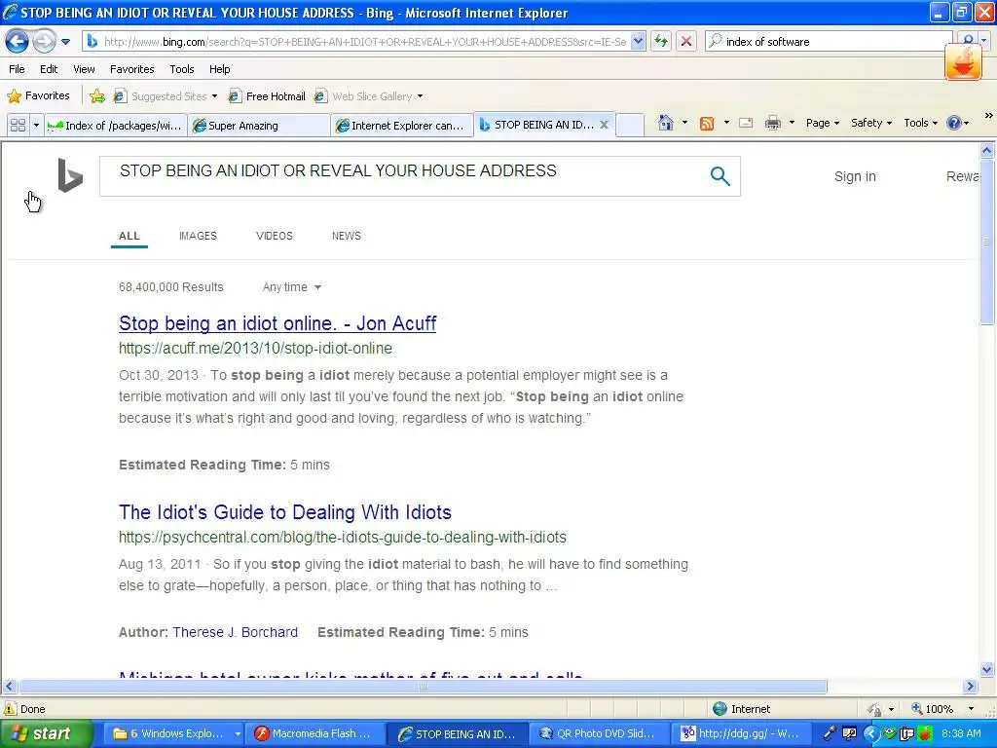Open 'Stop being an idiot online. - Jon Acuff' result
This screenshot has height=748, width=997.
pos(277,323)
